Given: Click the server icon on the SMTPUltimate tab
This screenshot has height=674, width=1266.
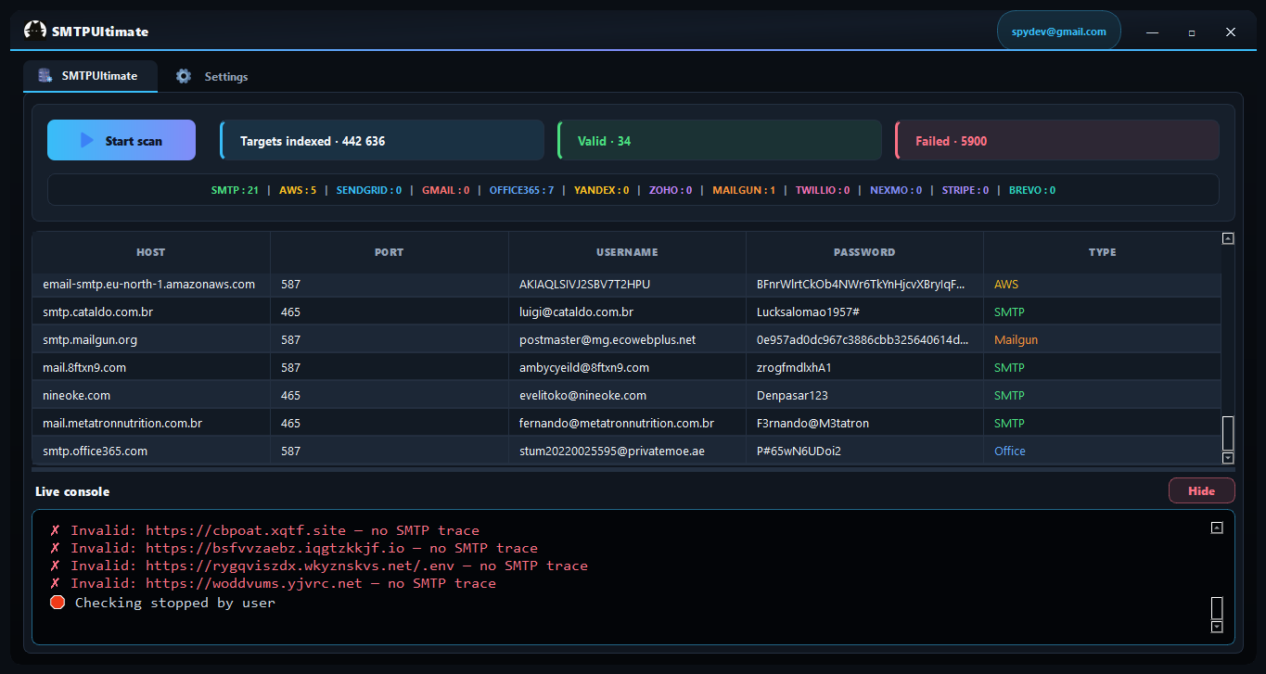Looking at the screenshot, I should (x=45, y=76).
